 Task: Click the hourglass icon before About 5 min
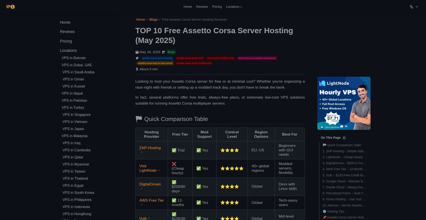tap(137, 69)
